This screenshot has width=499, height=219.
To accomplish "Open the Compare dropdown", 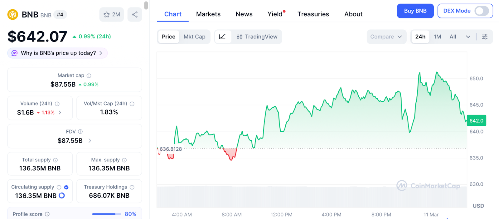I will point(386,37).
